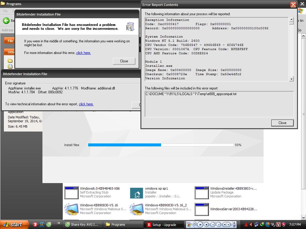
Task: Click the 'Installer.exe' line under Module 1
Action: [x=159, y=66]
